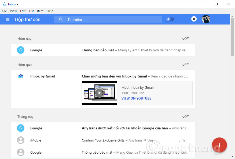Compose new email with red plus button
The image size is (235, 159).
pyautogui.click(x=219, y=145)
